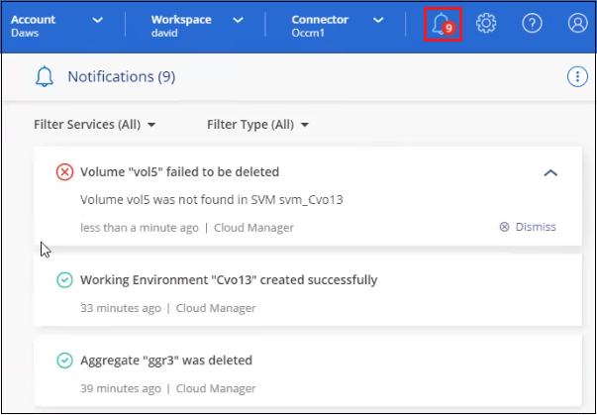This screenshot has width=597, height=415.
Task: Collapse the vol5 failed notification
Action: [551, 173]
